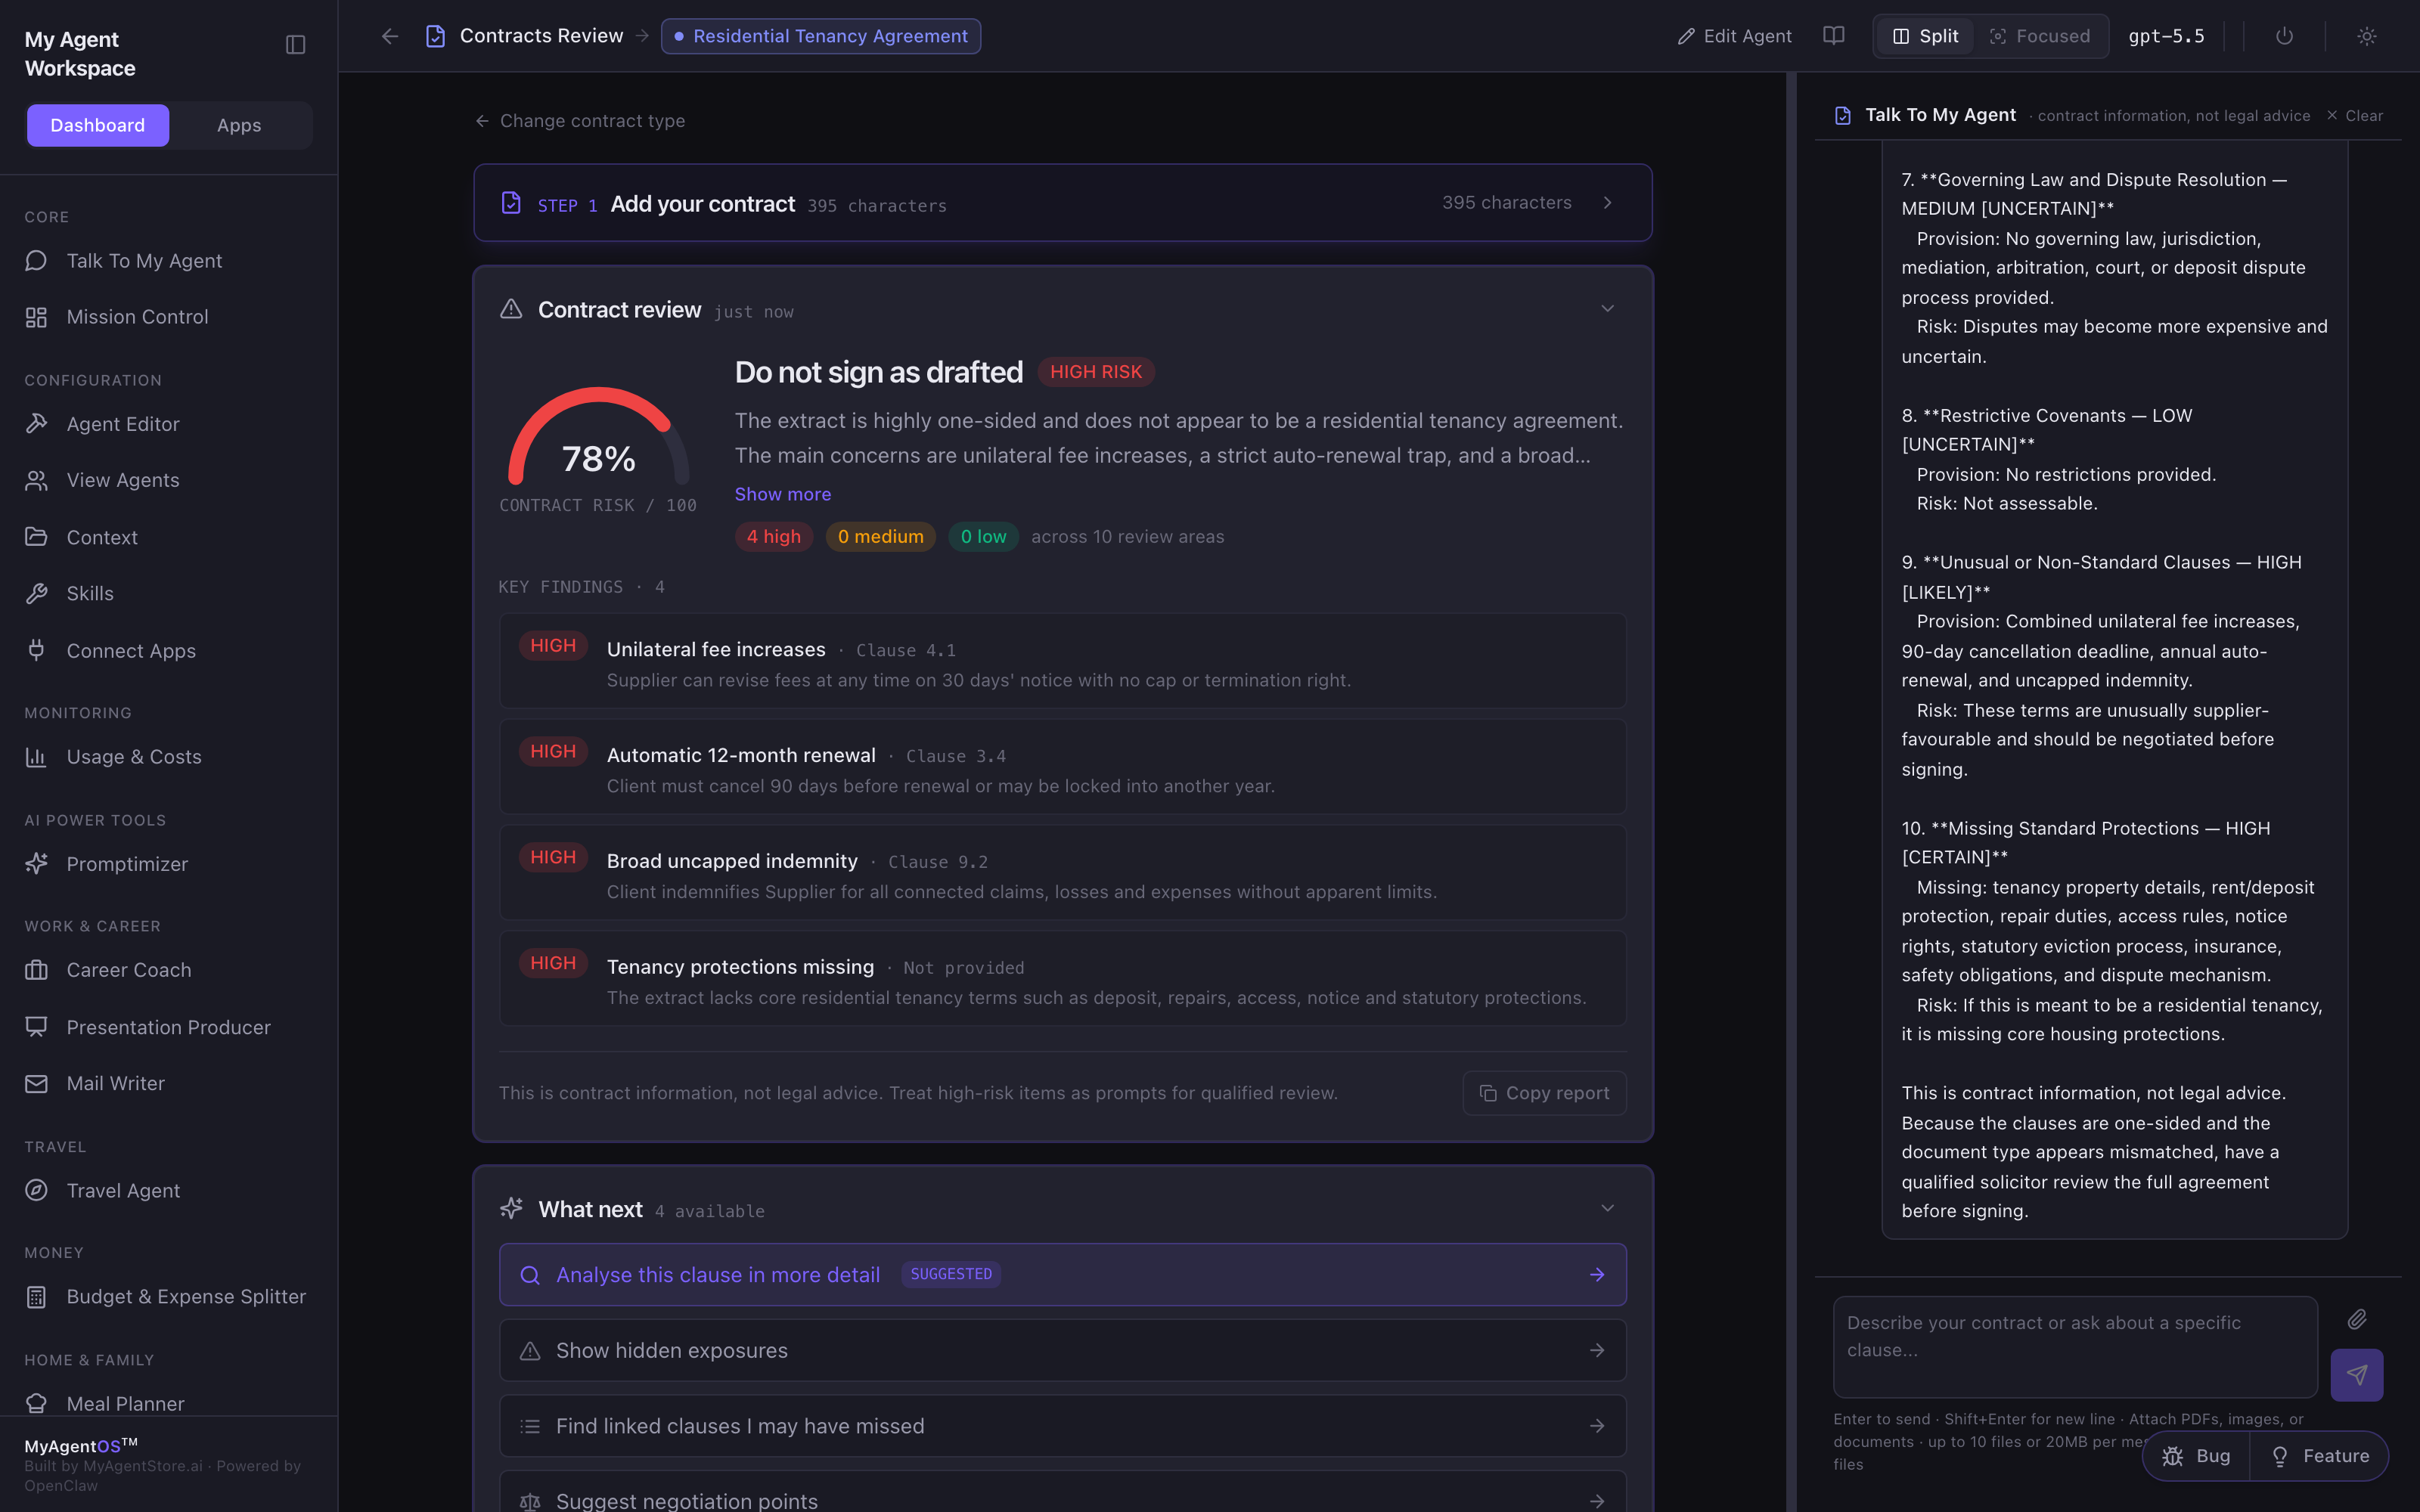Launch Promptimizer tool
Screen dimensions: 2420x1512
click(168, 864)
